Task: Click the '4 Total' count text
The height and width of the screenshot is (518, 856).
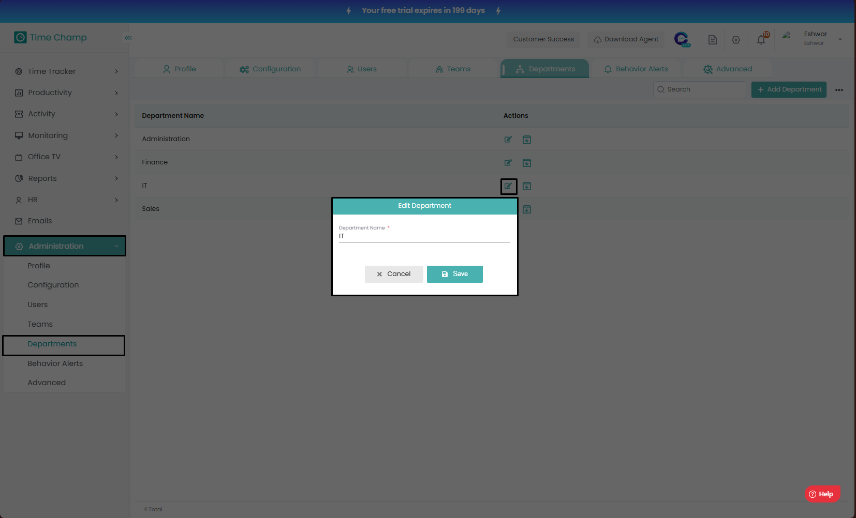Action: [x=153, y=509]
